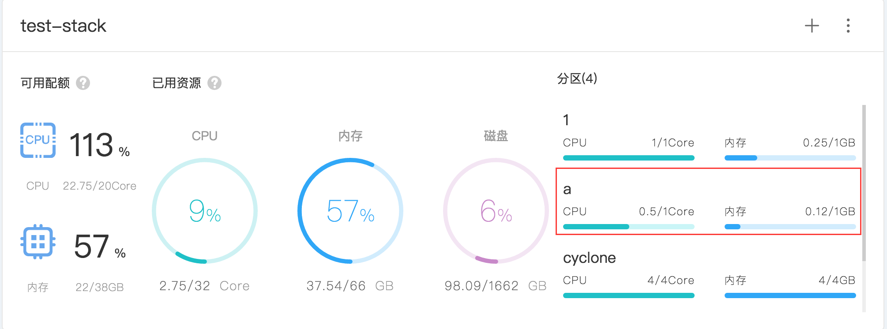Open the cyclone partition

click(x=590, y=258)
